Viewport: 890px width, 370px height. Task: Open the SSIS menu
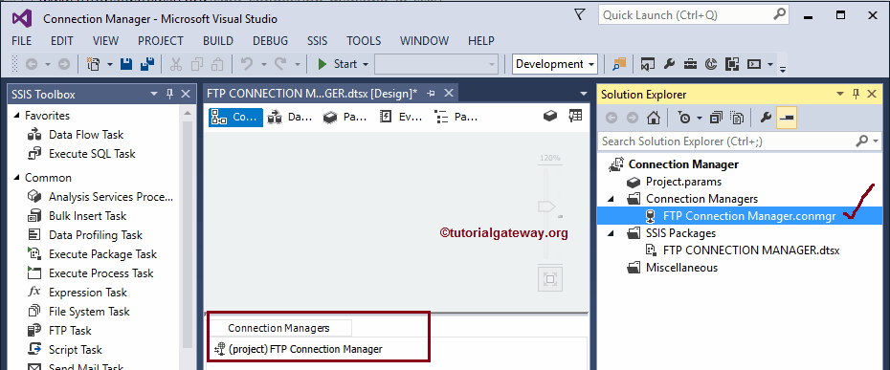[318, 41]
